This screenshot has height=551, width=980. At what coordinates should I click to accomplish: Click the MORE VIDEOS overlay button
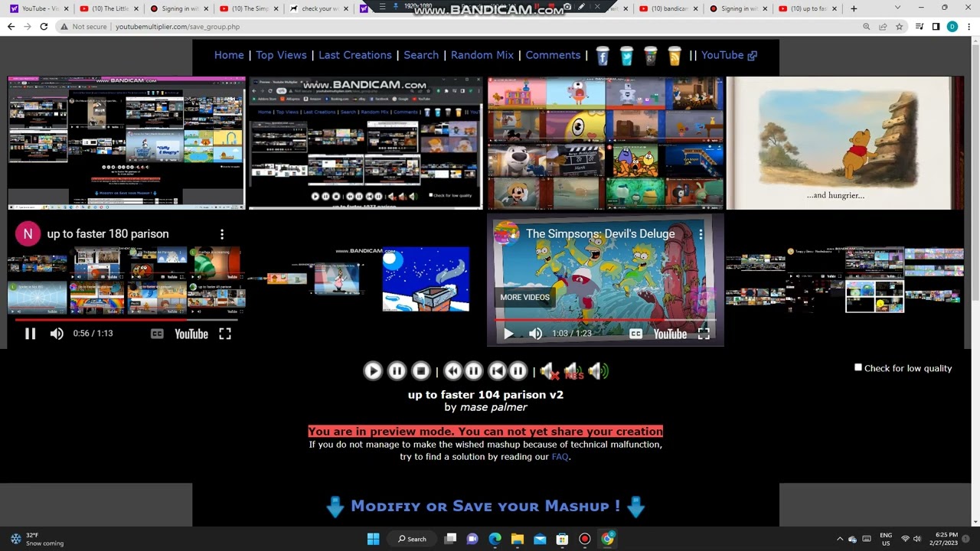pos(524,297)
